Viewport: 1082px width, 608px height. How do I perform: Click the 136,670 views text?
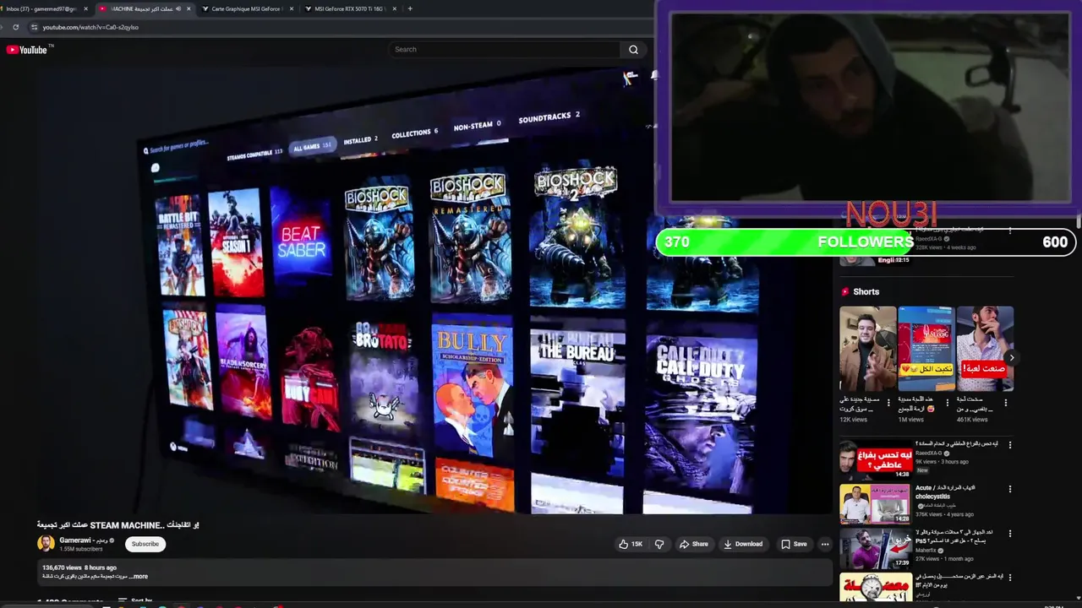point(63,567)
